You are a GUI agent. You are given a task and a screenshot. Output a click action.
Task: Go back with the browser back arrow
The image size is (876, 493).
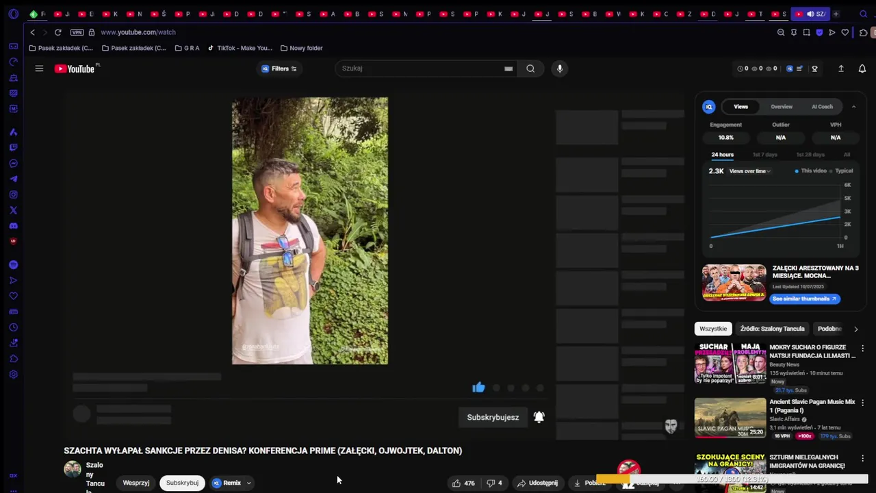(x=32, y=32)
